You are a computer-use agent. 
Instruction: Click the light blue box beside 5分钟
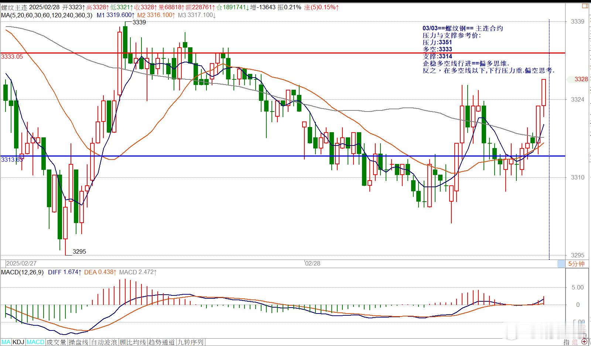coord(561,264)
